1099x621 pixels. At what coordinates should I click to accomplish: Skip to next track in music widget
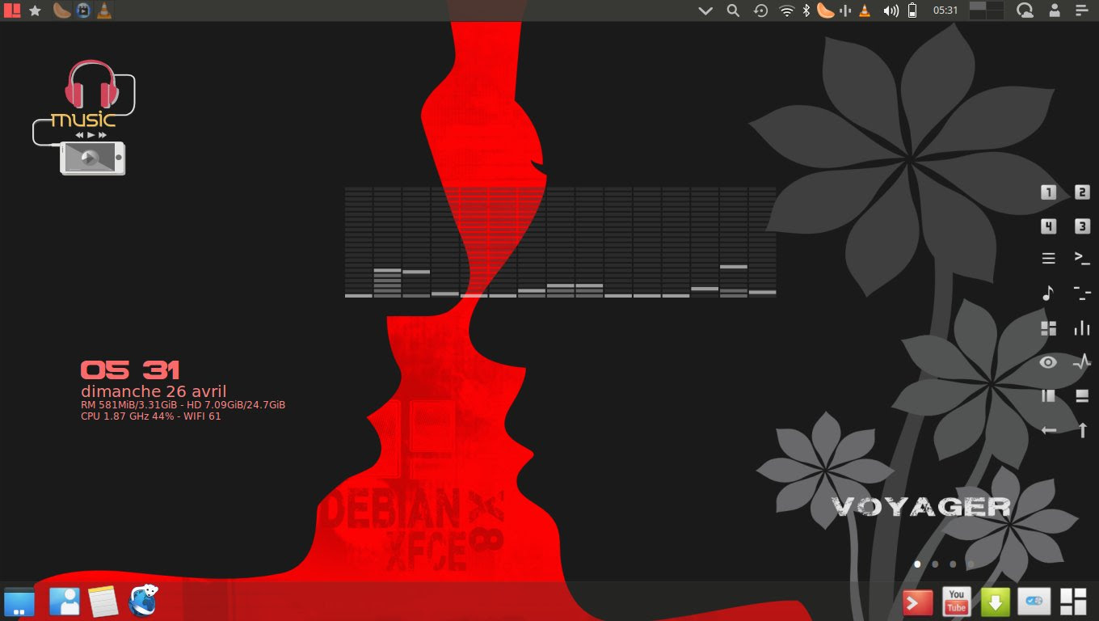(102, 135)
